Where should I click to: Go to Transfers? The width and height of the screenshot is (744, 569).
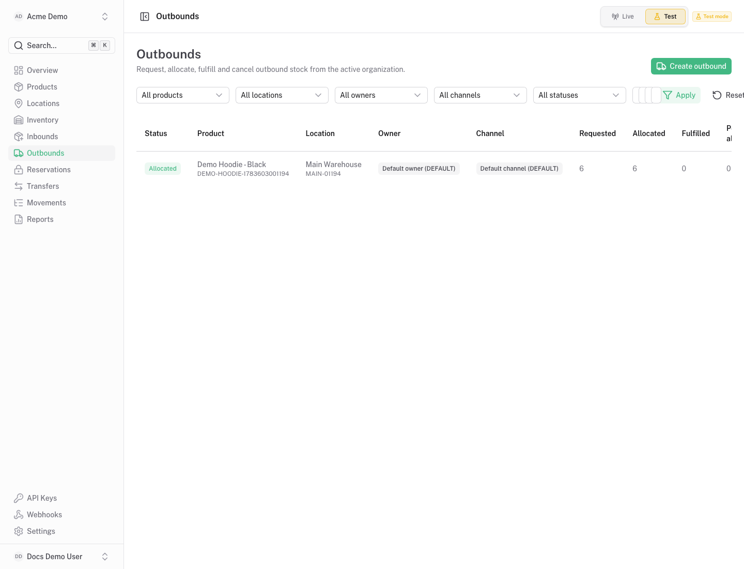(x=61, y=186)
